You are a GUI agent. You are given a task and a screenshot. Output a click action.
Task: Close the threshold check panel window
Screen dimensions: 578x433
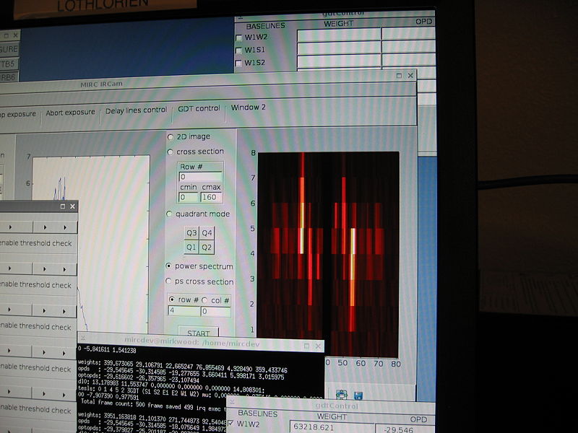[73, 206]
